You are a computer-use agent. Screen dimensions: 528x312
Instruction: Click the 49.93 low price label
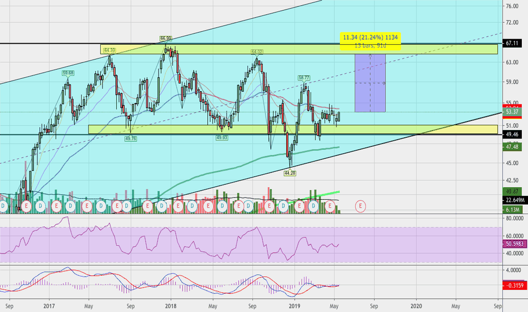222,138
